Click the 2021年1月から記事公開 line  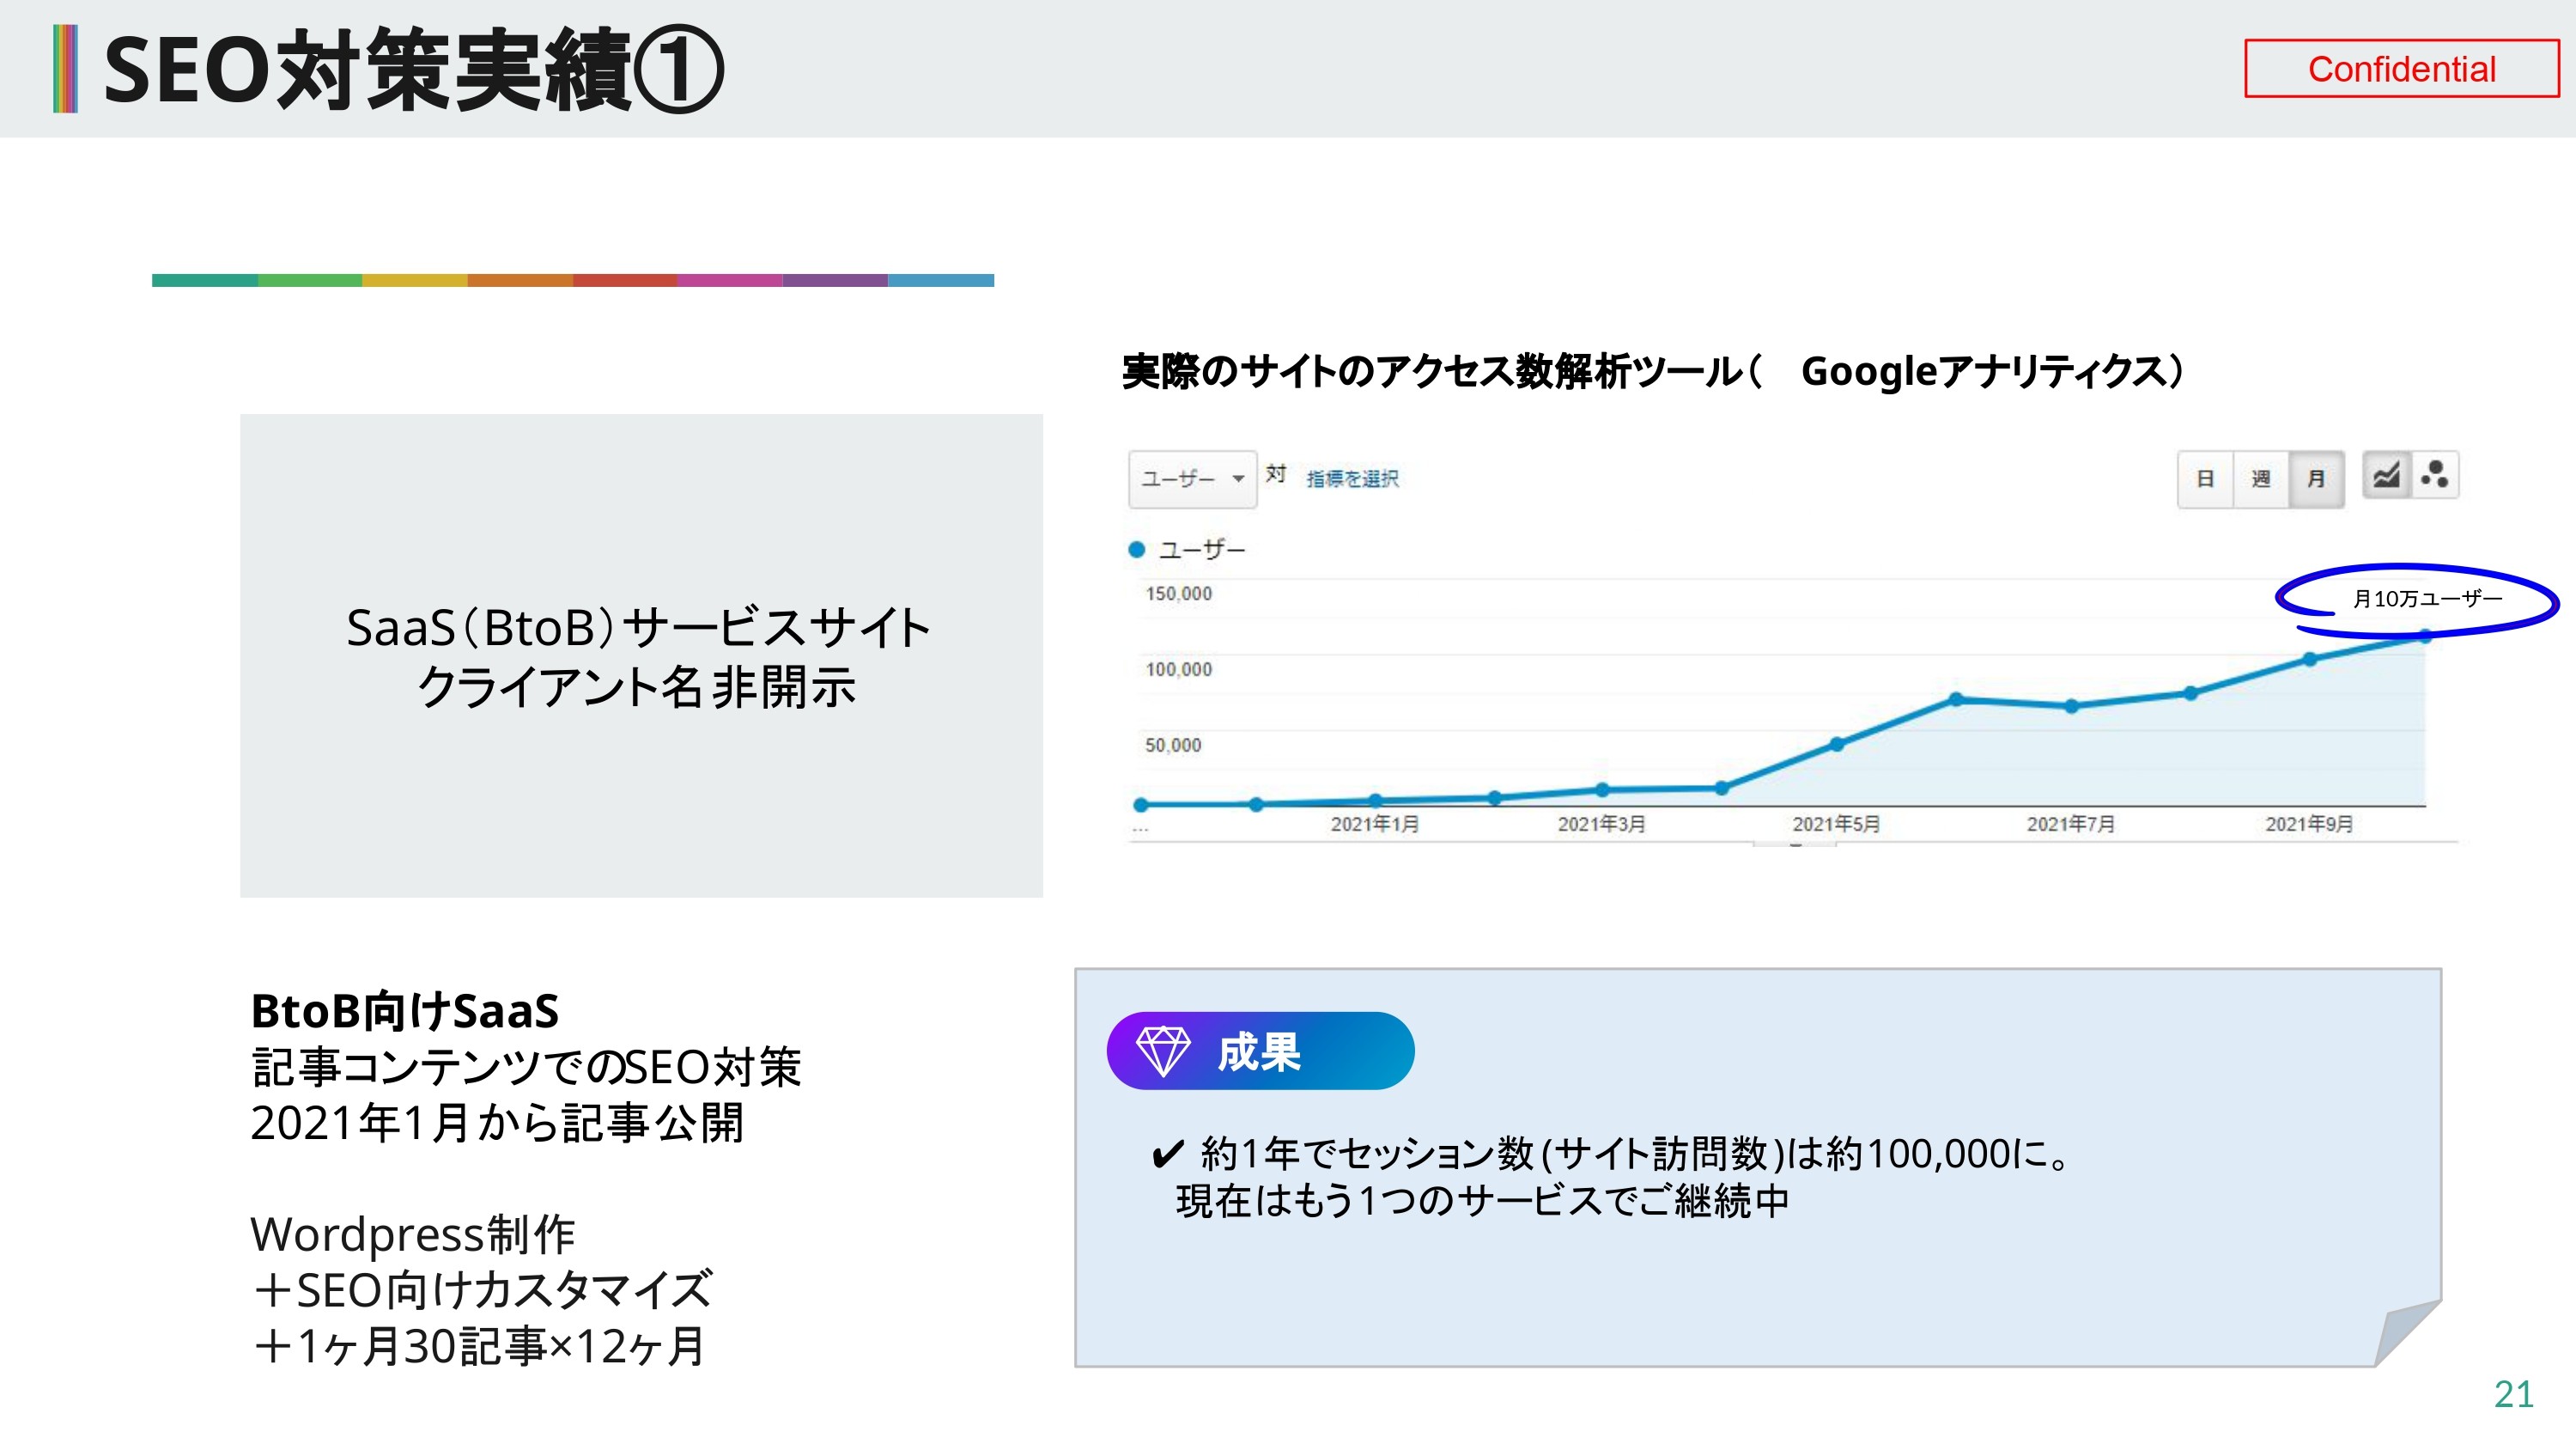coord(497,1123)
